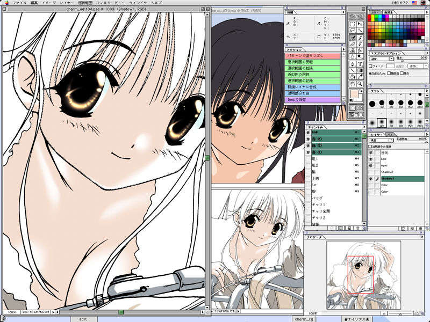Open the Brushes palette flyout menu
Viewport: 430px width, 322px height.
426,91
